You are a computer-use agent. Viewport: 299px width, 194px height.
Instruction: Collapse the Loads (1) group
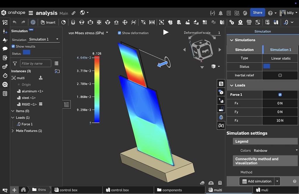[x=13, y=118]
